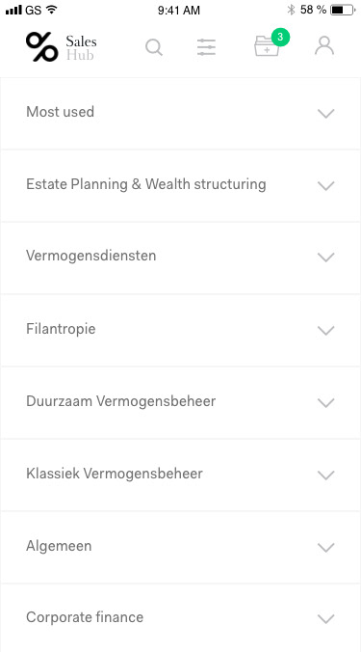The width and height of the screenshot is (361, 652).
Task: Expand the Corporate finance chevron arrow
Action: point(325,619)
